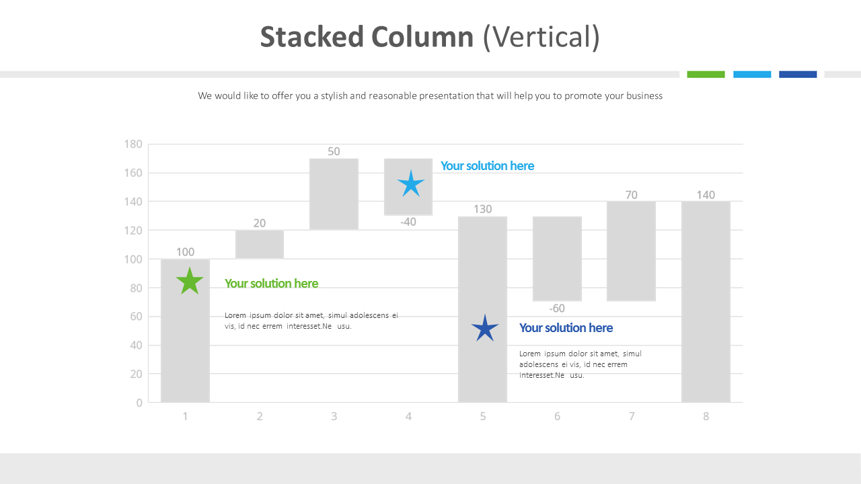
Task: Select the light blue "Your solution here" heading
Action: (x=487, y=166)
